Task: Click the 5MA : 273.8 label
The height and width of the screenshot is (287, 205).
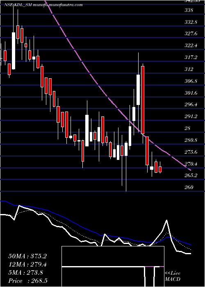Action: pos(25,273)
